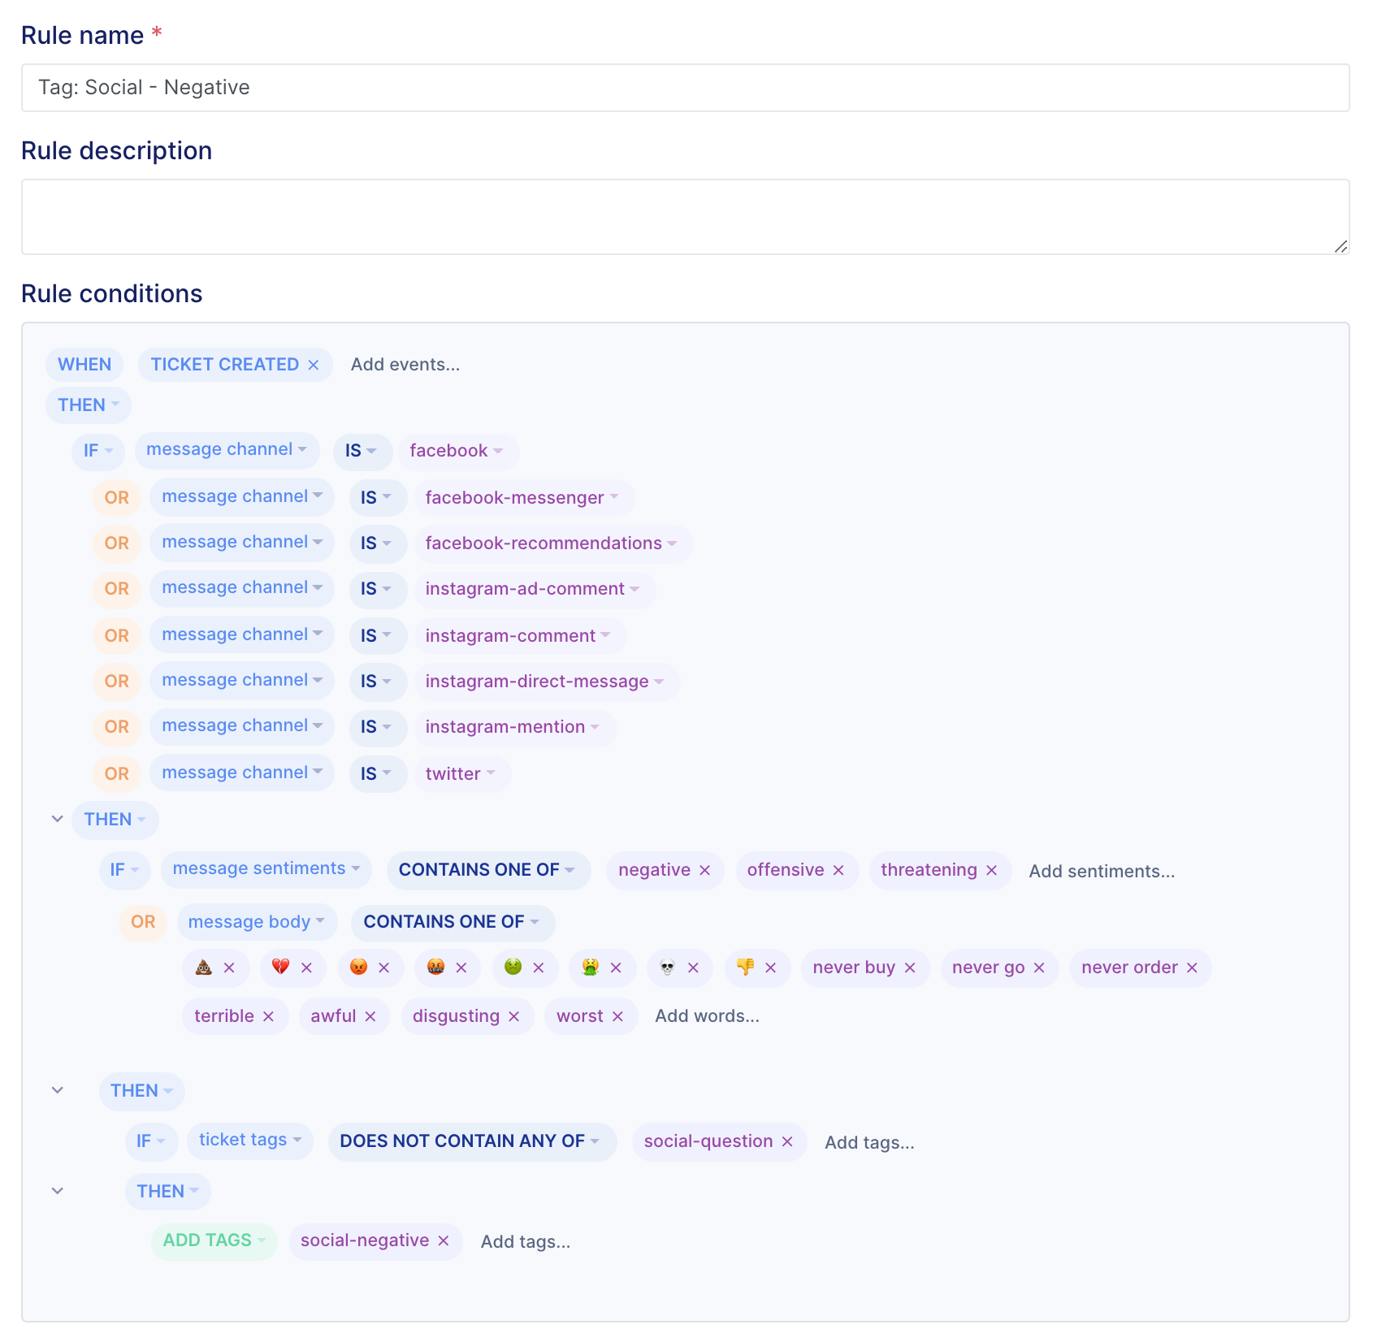
Task: Delete the nauseated face emoji chip
Action: [x=539, y=968]
